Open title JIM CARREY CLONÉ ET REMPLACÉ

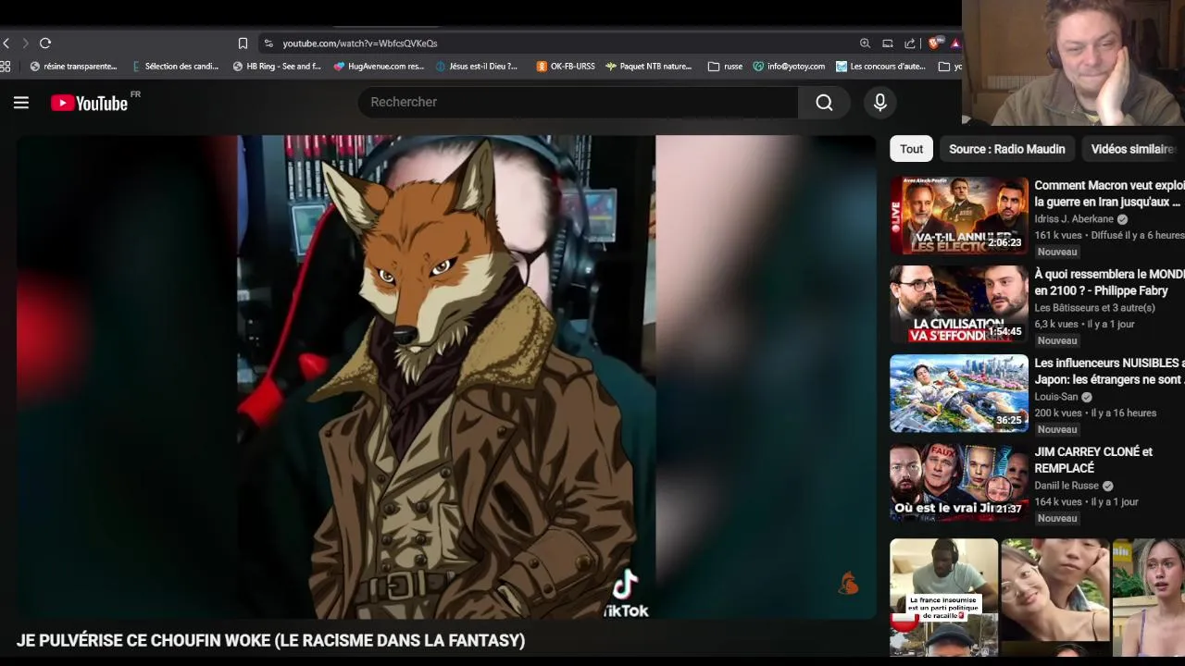(x=1093, y=460)
